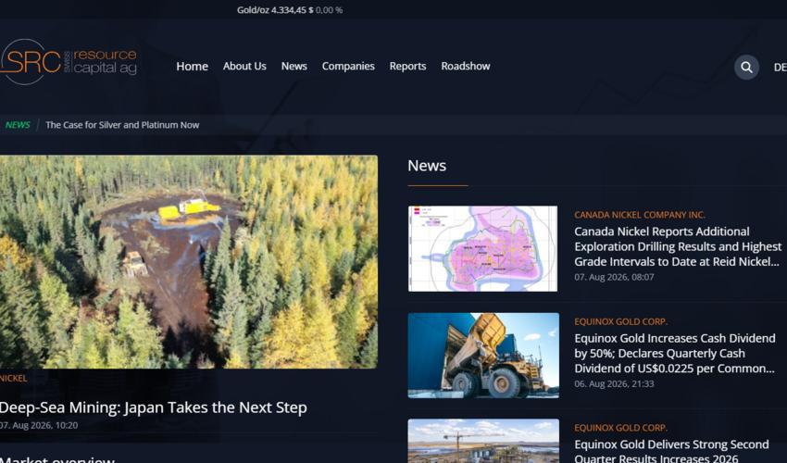Click the 06. Aug 2026, 21:33 timestamp

click(x=614, y=383)
